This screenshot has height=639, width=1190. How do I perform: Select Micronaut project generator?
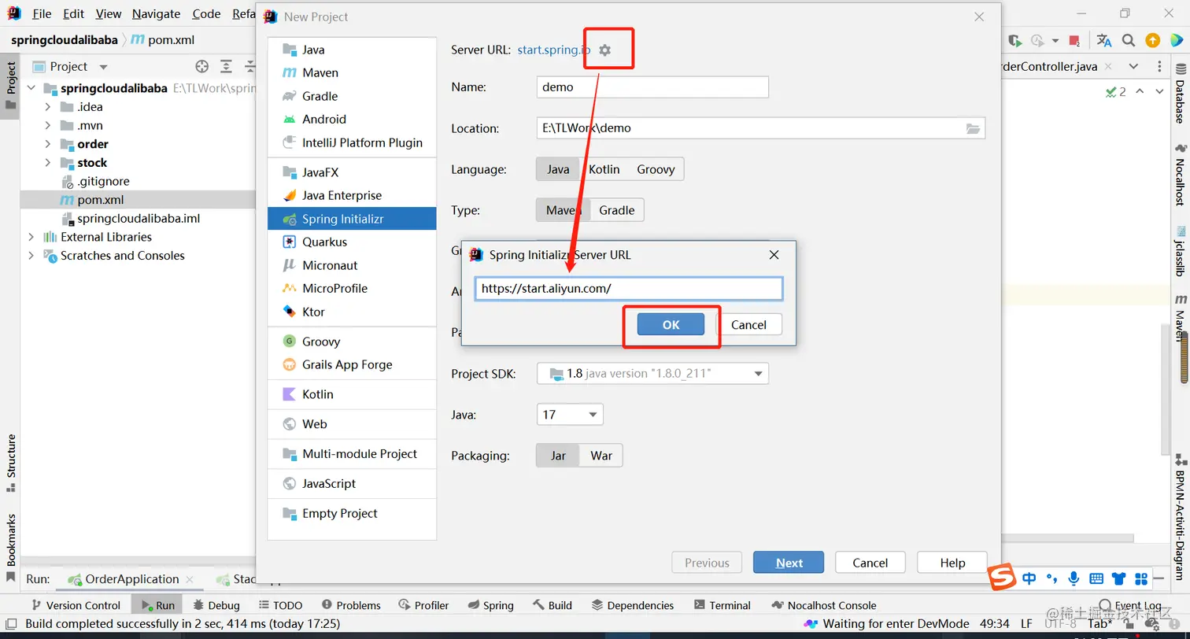(x=352, y=265)
